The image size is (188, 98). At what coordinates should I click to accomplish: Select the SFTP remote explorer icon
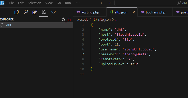pos(44,12)
